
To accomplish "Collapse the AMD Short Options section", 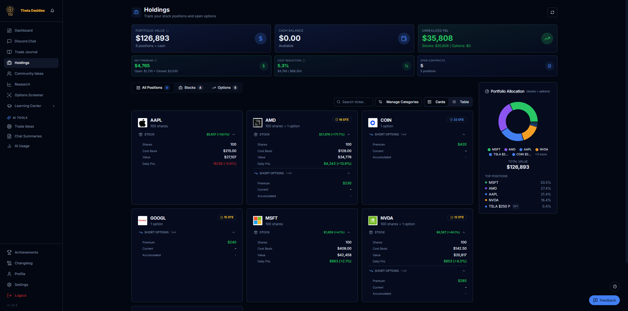I will click(x=349, y=173).
